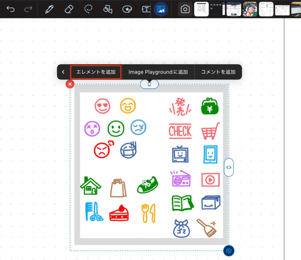Choose Image Playgroundに追加 in popup menu
Screen dimensions: 301x260
[x=158, y=72]
